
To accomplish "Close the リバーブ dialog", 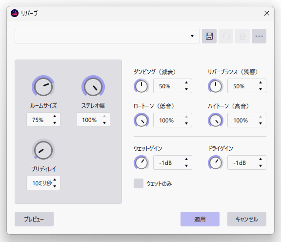I will tap(267, 13).
